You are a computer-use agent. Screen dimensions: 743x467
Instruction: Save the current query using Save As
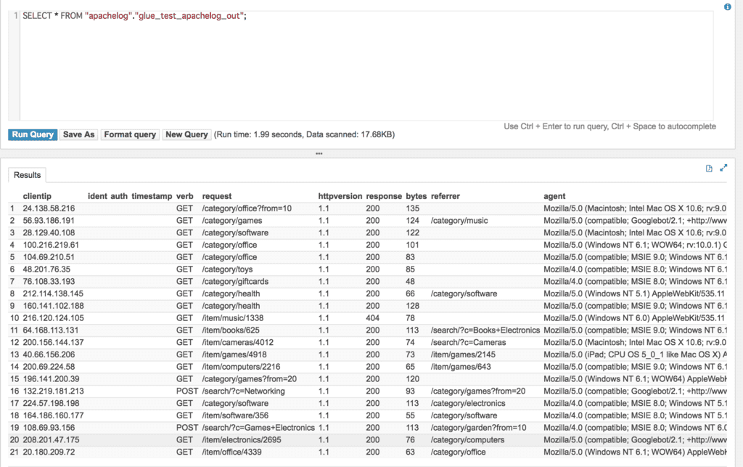click(x=78, y=134)
